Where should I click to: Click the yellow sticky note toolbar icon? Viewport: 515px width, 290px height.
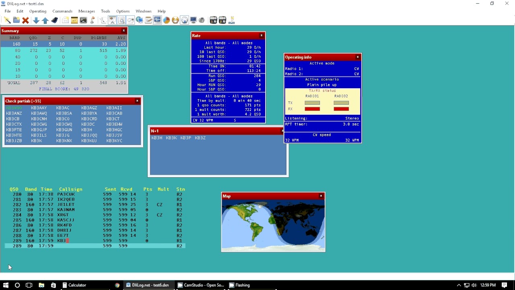pyautogui.click(x=74, y=20)
